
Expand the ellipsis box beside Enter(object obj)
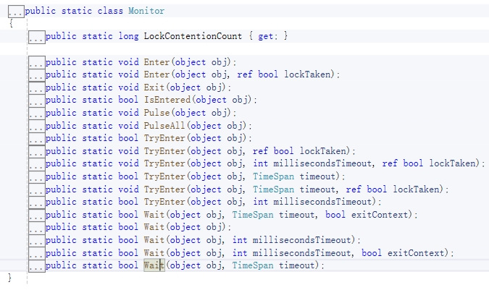coord(36,62)
